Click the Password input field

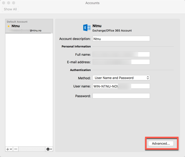121,96
